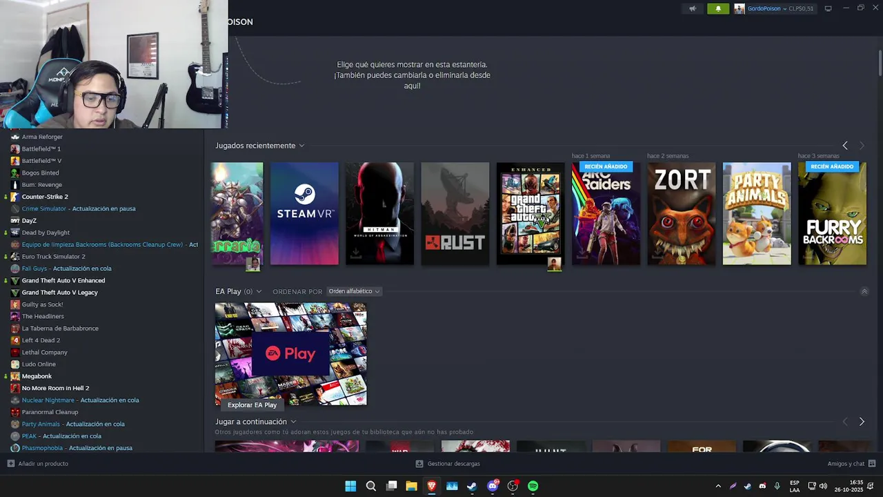
Task: Open the Orden alfabético sort dropdown
Action: (354, 291)
